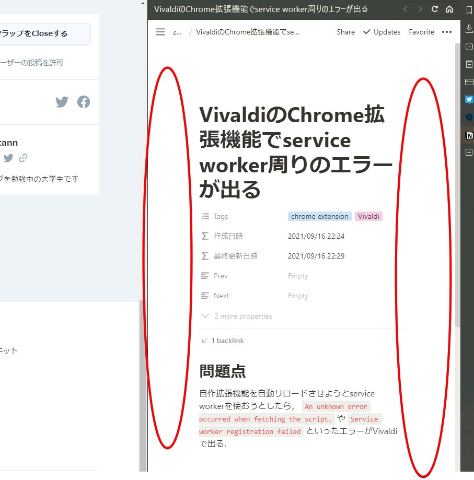Click the 問題点 heading
474x480 pixels.
[x=223, y=371]
